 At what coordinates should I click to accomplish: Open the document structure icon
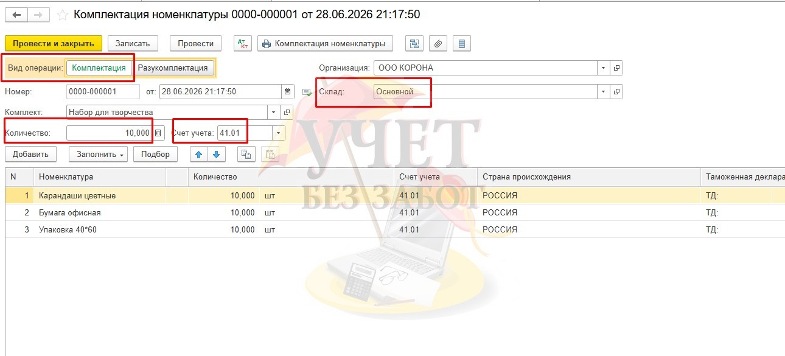click(414, 43)
